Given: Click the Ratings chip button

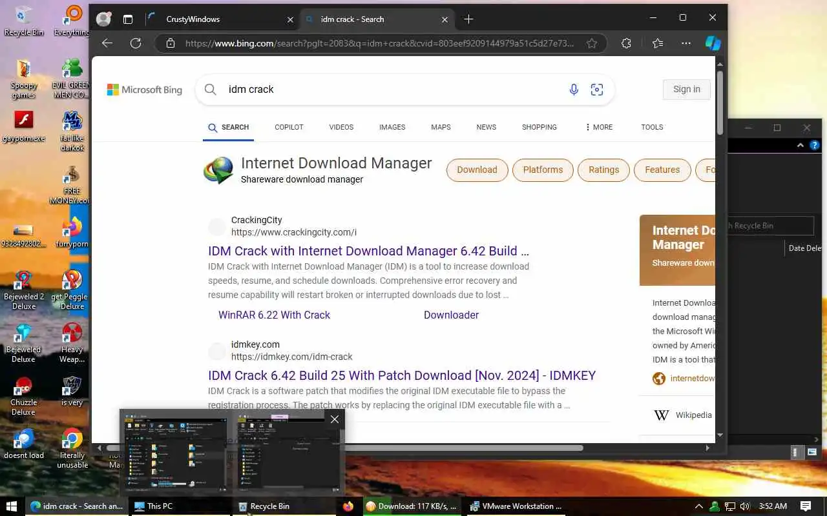Looking at the screenshot, I should click(x=603, y=170).
